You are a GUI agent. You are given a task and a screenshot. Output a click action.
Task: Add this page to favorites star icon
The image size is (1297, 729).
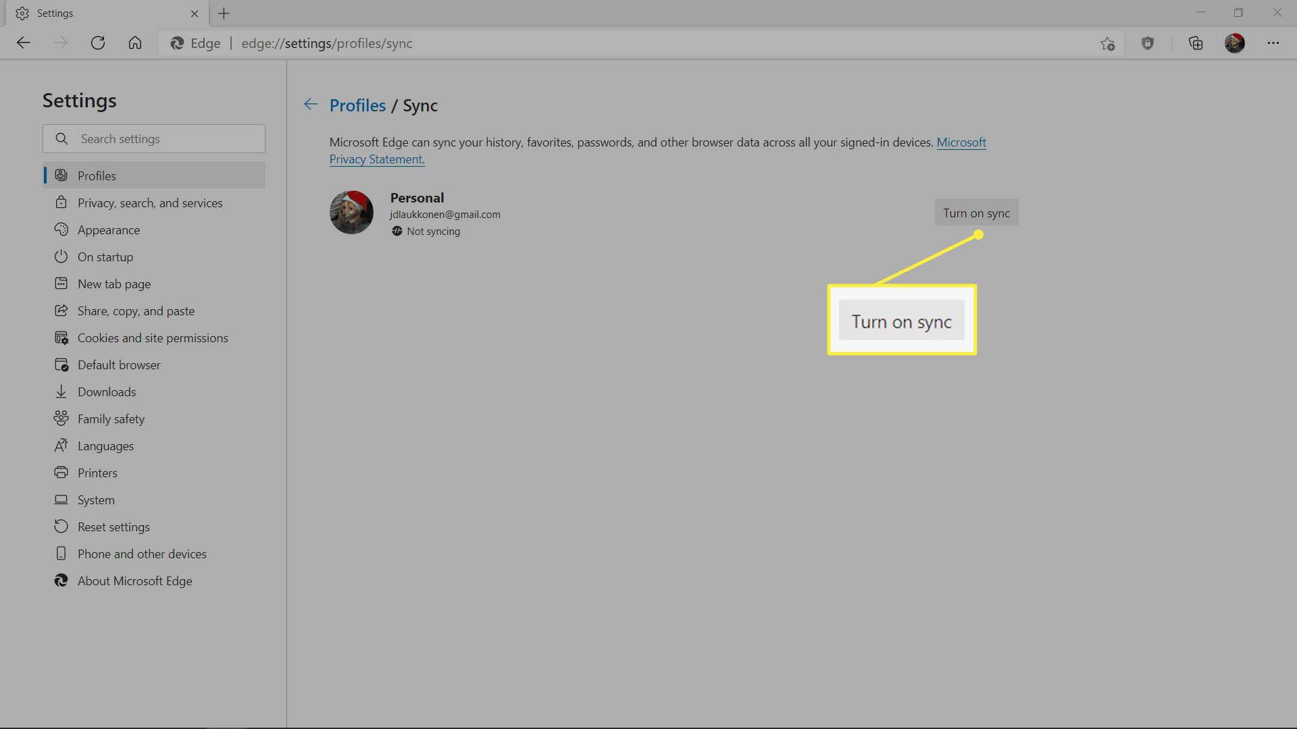click(x=1107, y=44)
